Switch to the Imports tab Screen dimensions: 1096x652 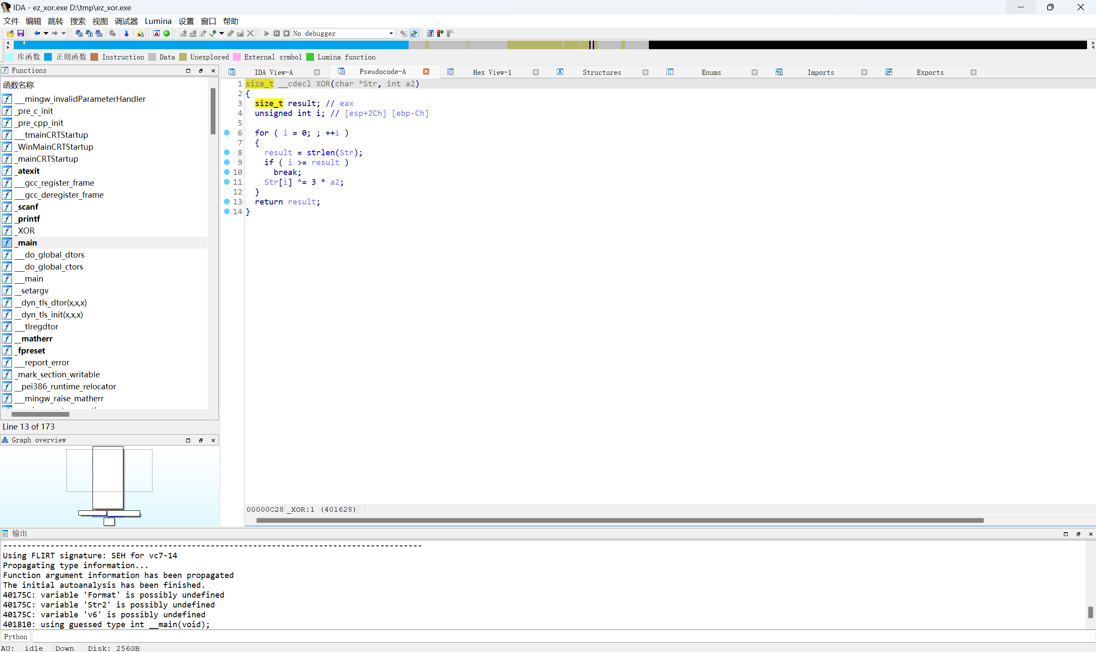[x=821, y=72]
